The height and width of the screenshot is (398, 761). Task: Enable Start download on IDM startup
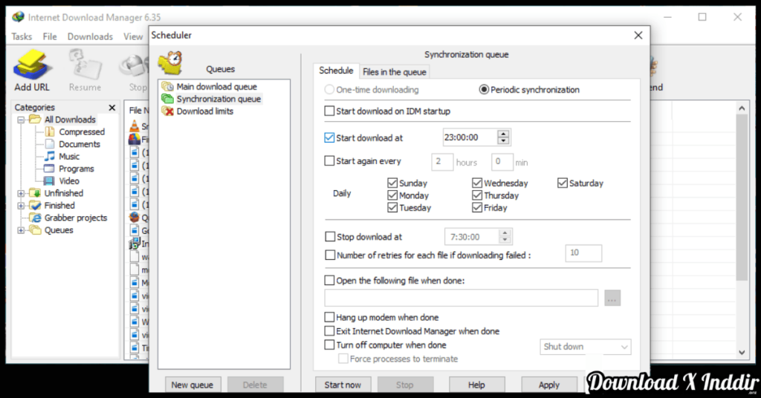tap(330, 111)
